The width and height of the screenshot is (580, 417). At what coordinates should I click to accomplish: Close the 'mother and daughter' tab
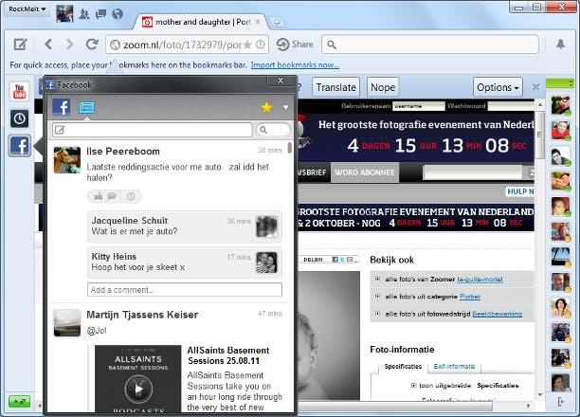(258, 22)
